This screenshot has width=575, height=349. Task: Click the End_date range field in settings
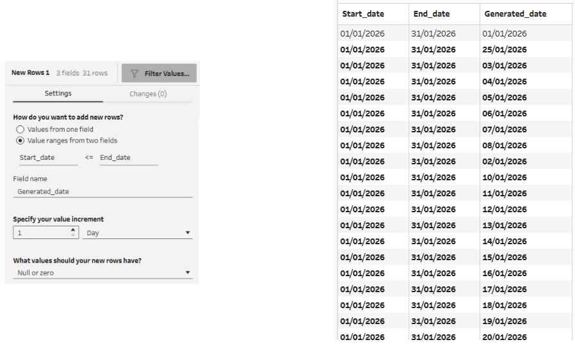click(128, 158)
